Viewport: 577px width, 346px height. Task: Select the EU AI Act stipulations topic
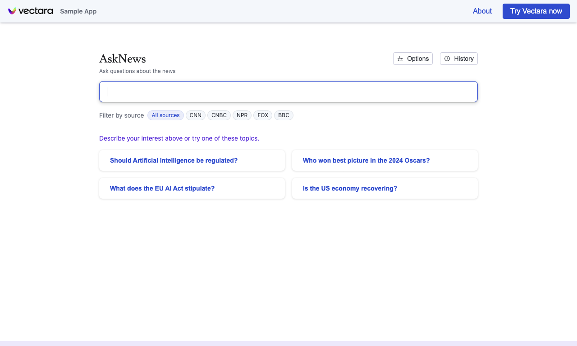coord(192,188)
